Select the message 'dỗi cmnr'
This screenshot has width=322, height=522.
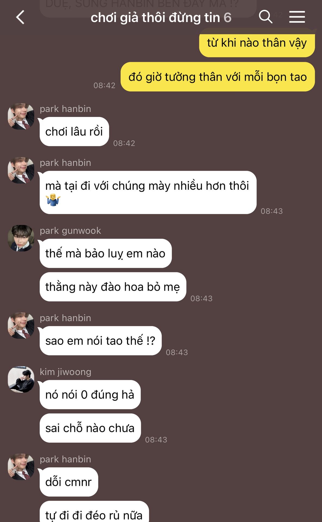(69, 482)
